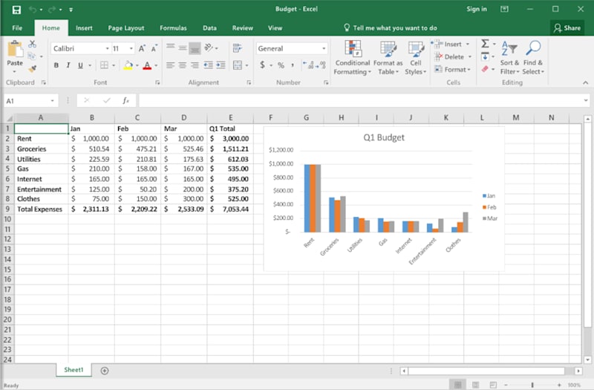This screenshot has width=594, height=390.
Task: Open the Name Box A1 dropdown
Action: (x=52, y=101)
